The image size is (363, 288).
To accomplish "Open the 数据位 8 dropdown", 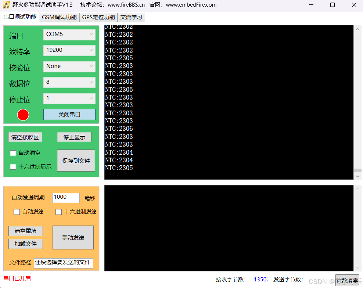I will click(x=69, y=82).
